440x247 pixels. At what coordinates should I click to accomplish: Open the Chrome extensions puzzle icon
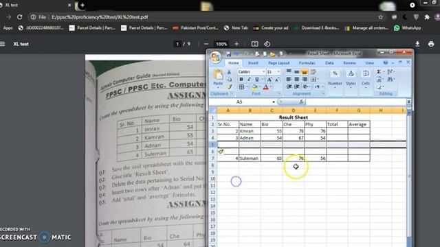[427, 17]
